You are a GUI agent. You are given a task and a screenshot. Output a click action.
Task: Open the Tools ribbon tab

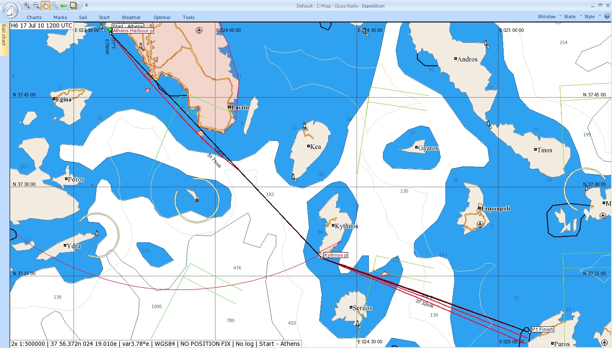[x=189, y=17]
